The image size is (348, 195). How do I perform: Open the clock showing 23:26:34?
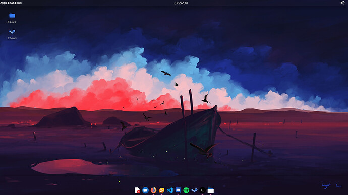(x=181, y=3)
